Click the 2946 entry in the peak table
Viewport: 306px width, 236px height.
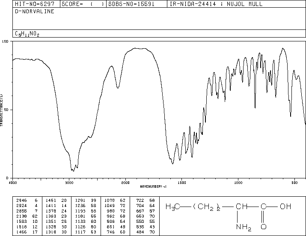click(x=21, y=201)
